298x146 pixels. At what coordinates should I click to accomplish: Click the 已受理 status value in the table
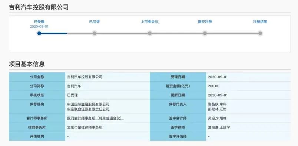pos(72,95)
